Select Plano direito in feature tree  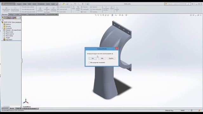(9, 36)
